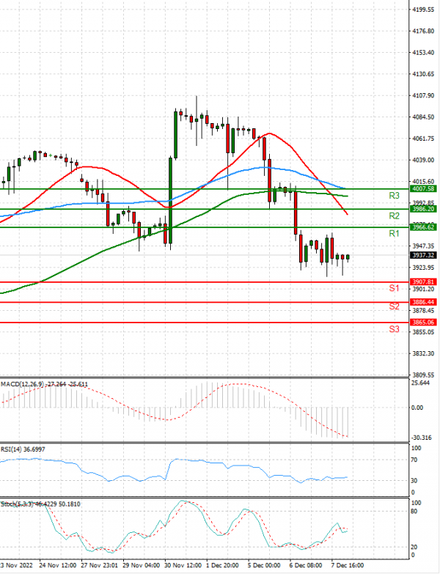The image size is (440, 574).
Task: Click the S2 support label
Action: (x=394, y=306)
